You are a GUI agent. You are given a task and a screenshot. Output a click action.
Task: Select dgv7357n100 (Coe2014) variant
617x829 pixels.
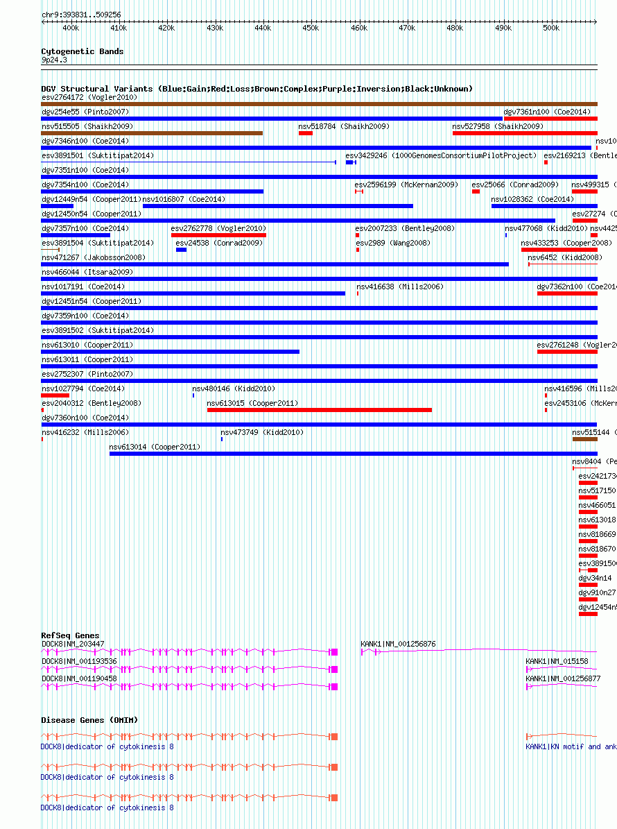pos(76,235)
